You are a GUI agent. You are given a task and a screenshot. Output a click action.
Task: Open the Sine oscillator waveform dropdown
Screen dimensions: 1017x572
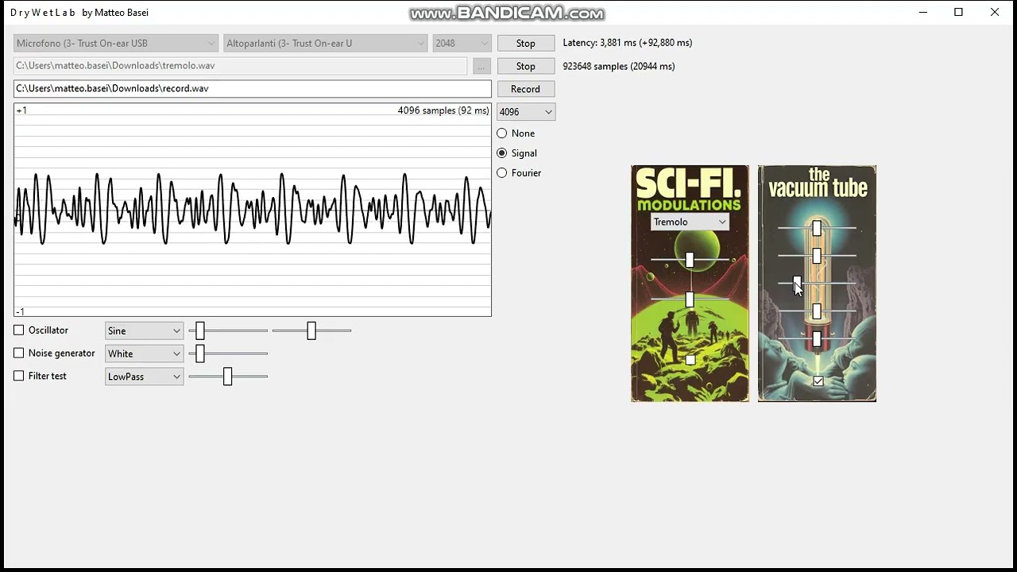[144, 331]
